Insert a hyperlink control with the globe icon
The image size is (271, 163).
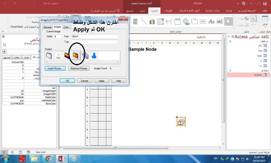[x=186, y=22]
